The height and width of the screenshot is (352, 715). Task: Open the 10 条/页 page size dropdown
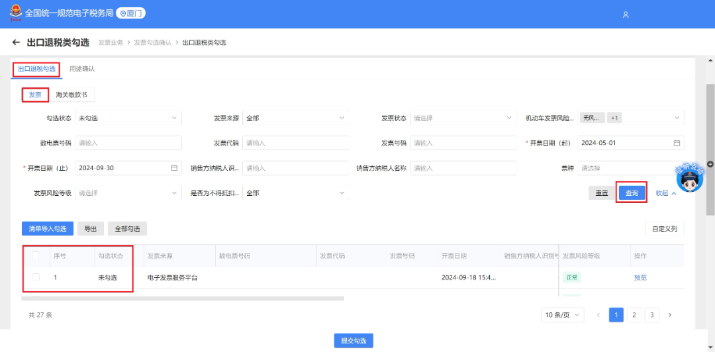pos(563,314)
